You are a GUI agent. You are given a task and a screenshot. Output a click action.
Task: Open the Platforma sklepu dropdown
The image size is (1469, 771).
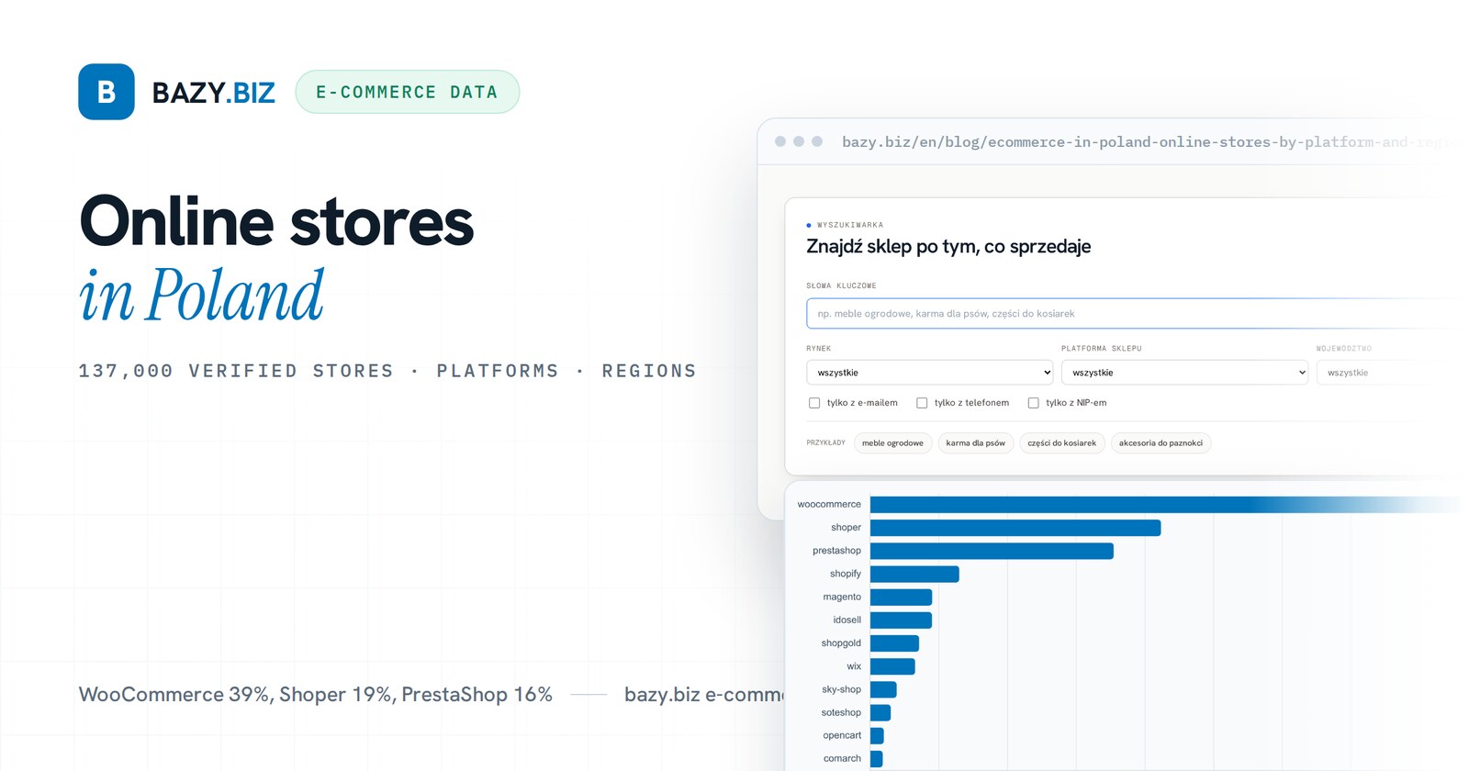(x=1184, y=373)
